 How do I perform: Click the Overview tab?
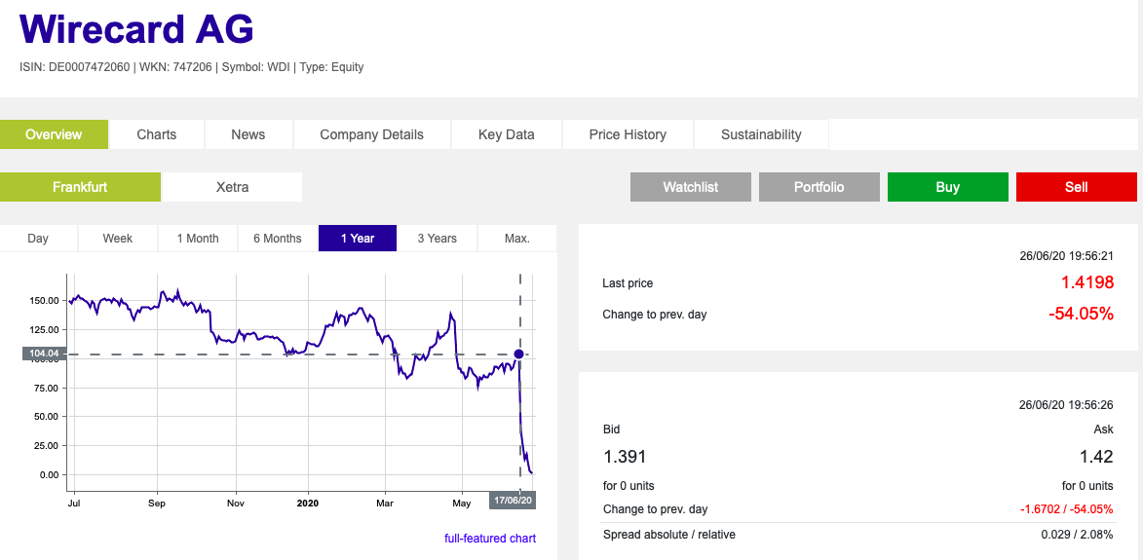[54, 134]
